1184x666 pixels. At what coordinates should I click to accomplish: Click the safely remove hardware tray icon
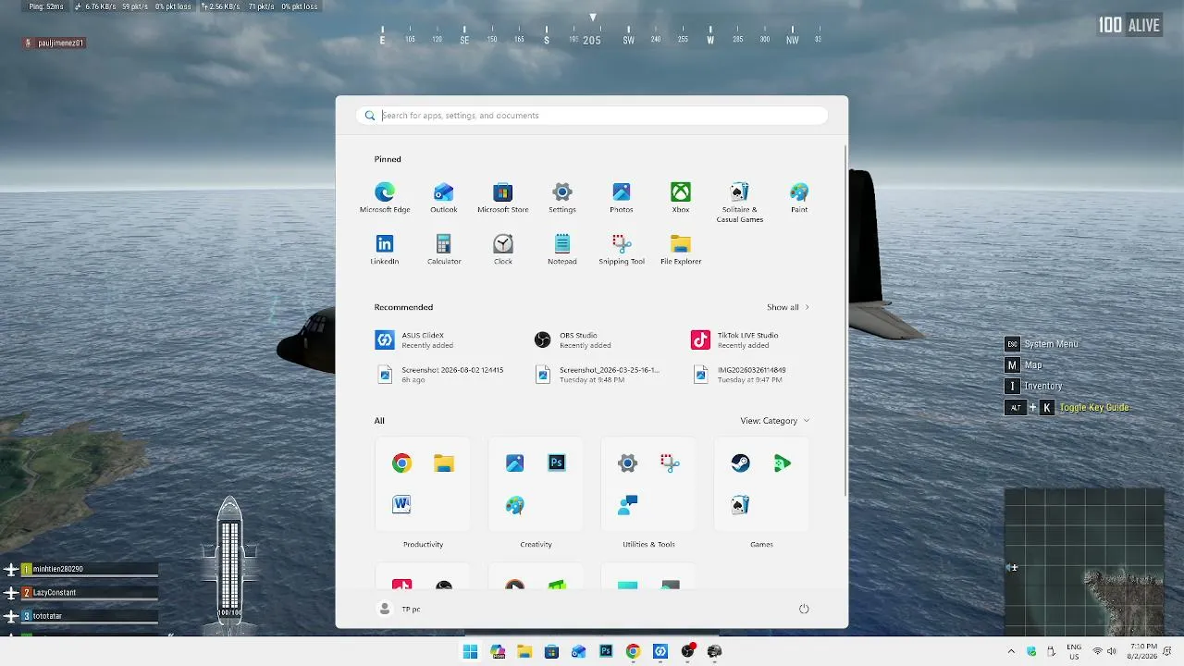tap(1050, 651)
